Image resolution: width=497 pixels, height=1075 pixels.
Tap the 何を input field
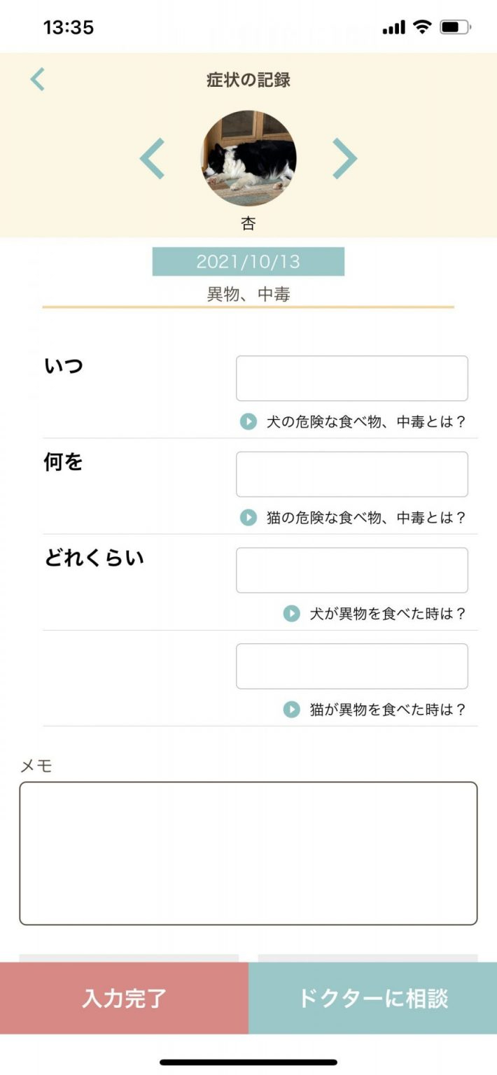coord(351,475)
